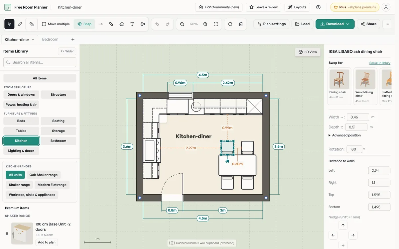Screen dimensions: 399x249
Task: Click the Plus all plans premium badge
Action: 355,7
